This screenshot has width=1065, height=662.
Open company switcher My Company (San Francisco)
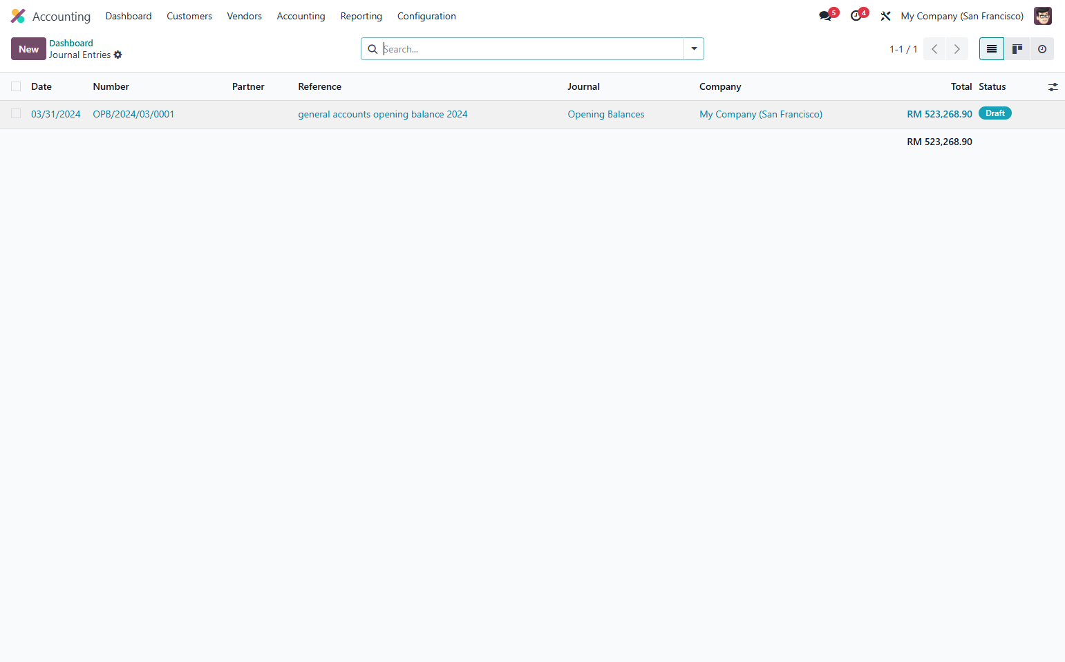click(x=962, y=16)
